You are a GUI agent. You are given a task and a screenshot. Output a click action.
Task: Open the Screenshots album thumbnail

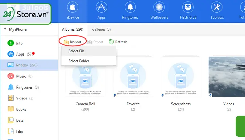pyautogui.click(x=181, y=77)
